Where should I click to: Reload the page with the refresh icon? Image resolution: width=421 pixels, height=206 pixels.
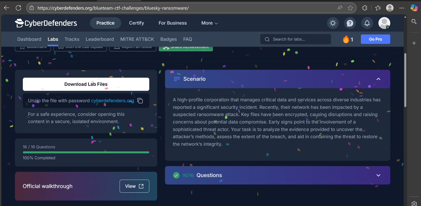18,8
